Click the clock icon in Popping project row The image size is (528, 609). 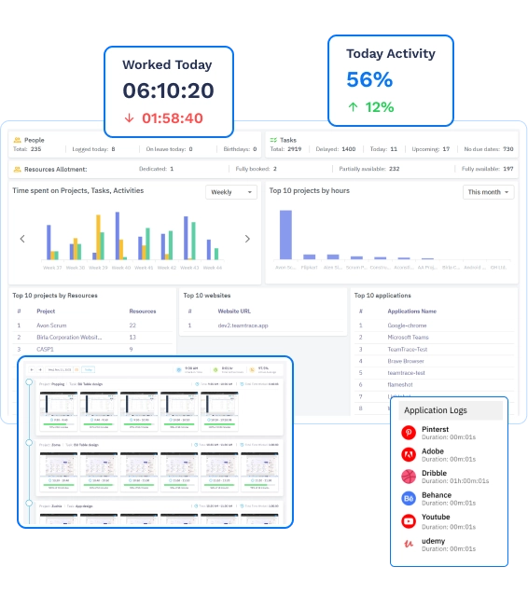197,384
